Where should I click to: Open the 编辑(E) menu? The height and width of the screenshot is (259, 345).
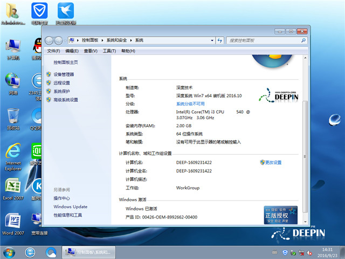pyautogui.click(x=72, y=51)
